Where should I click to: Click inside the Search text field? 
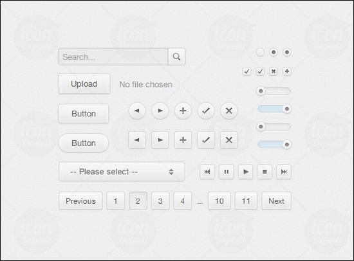113,57
